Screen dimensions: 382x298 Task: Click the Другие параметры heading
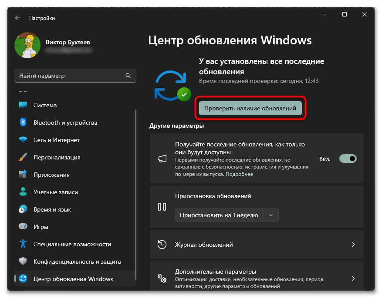pos(177,126)
